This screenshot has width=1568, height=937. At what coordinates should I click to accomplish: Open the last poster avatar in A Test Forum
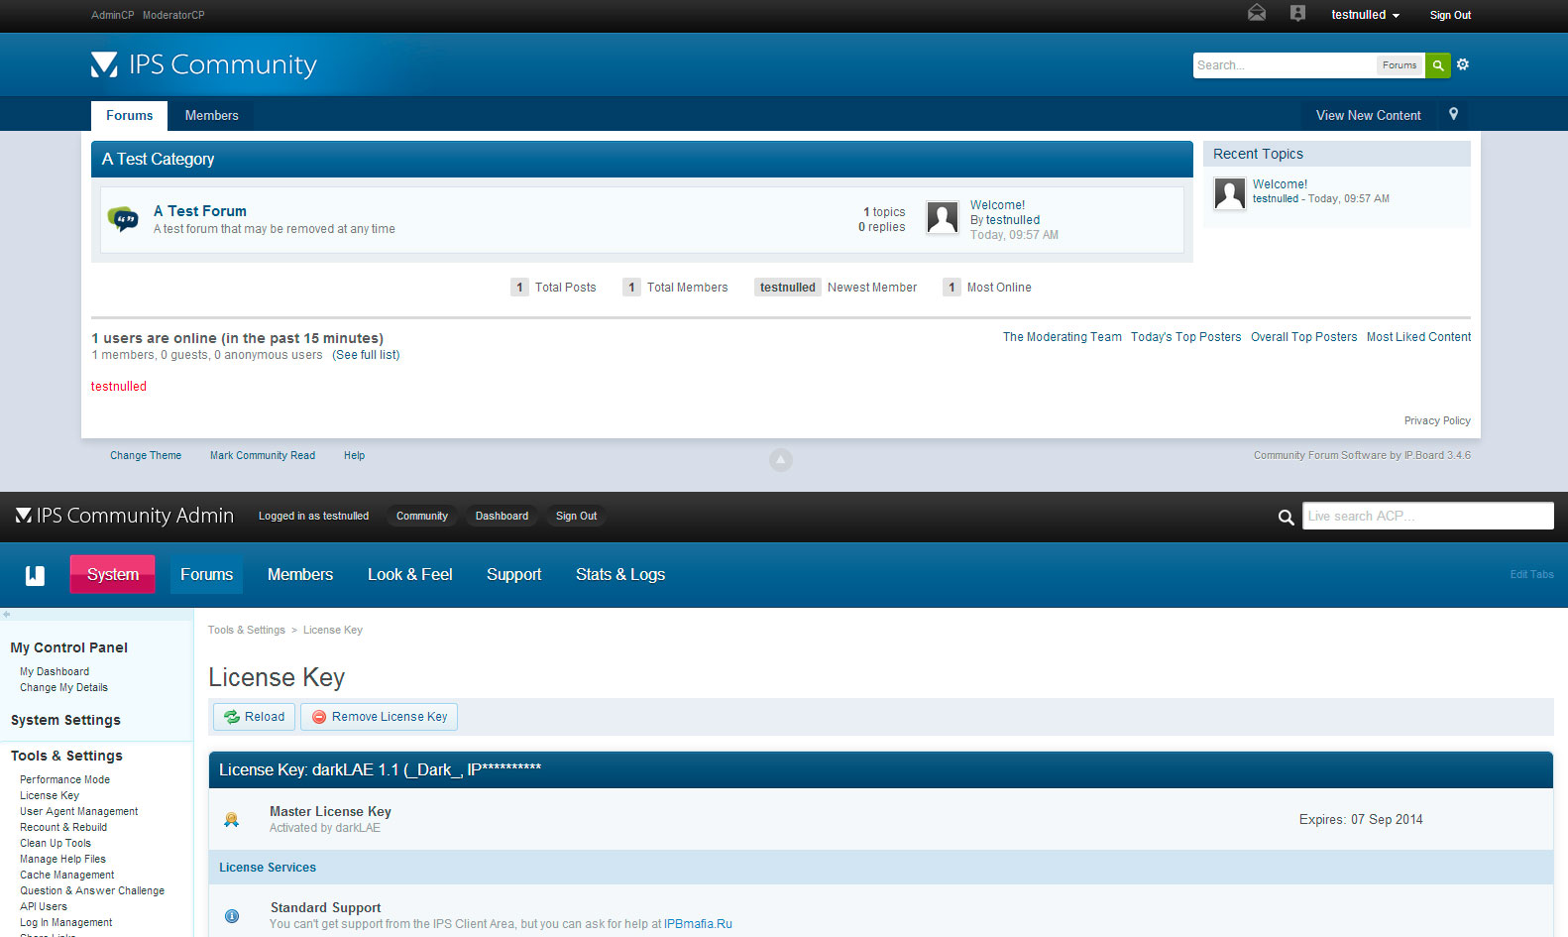(x=943, y=217)
